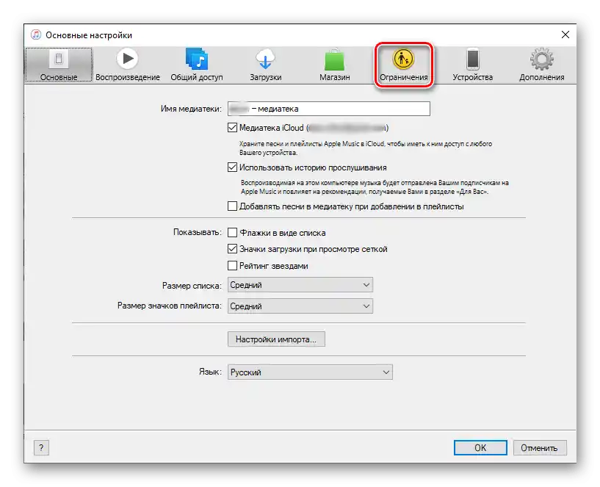Click the Имя медиатеки label

click(x=191, y=109)
